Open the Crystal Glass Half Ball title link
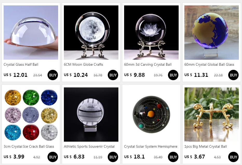Viewport: 242px width, 165px height. [x=21, y=65]
